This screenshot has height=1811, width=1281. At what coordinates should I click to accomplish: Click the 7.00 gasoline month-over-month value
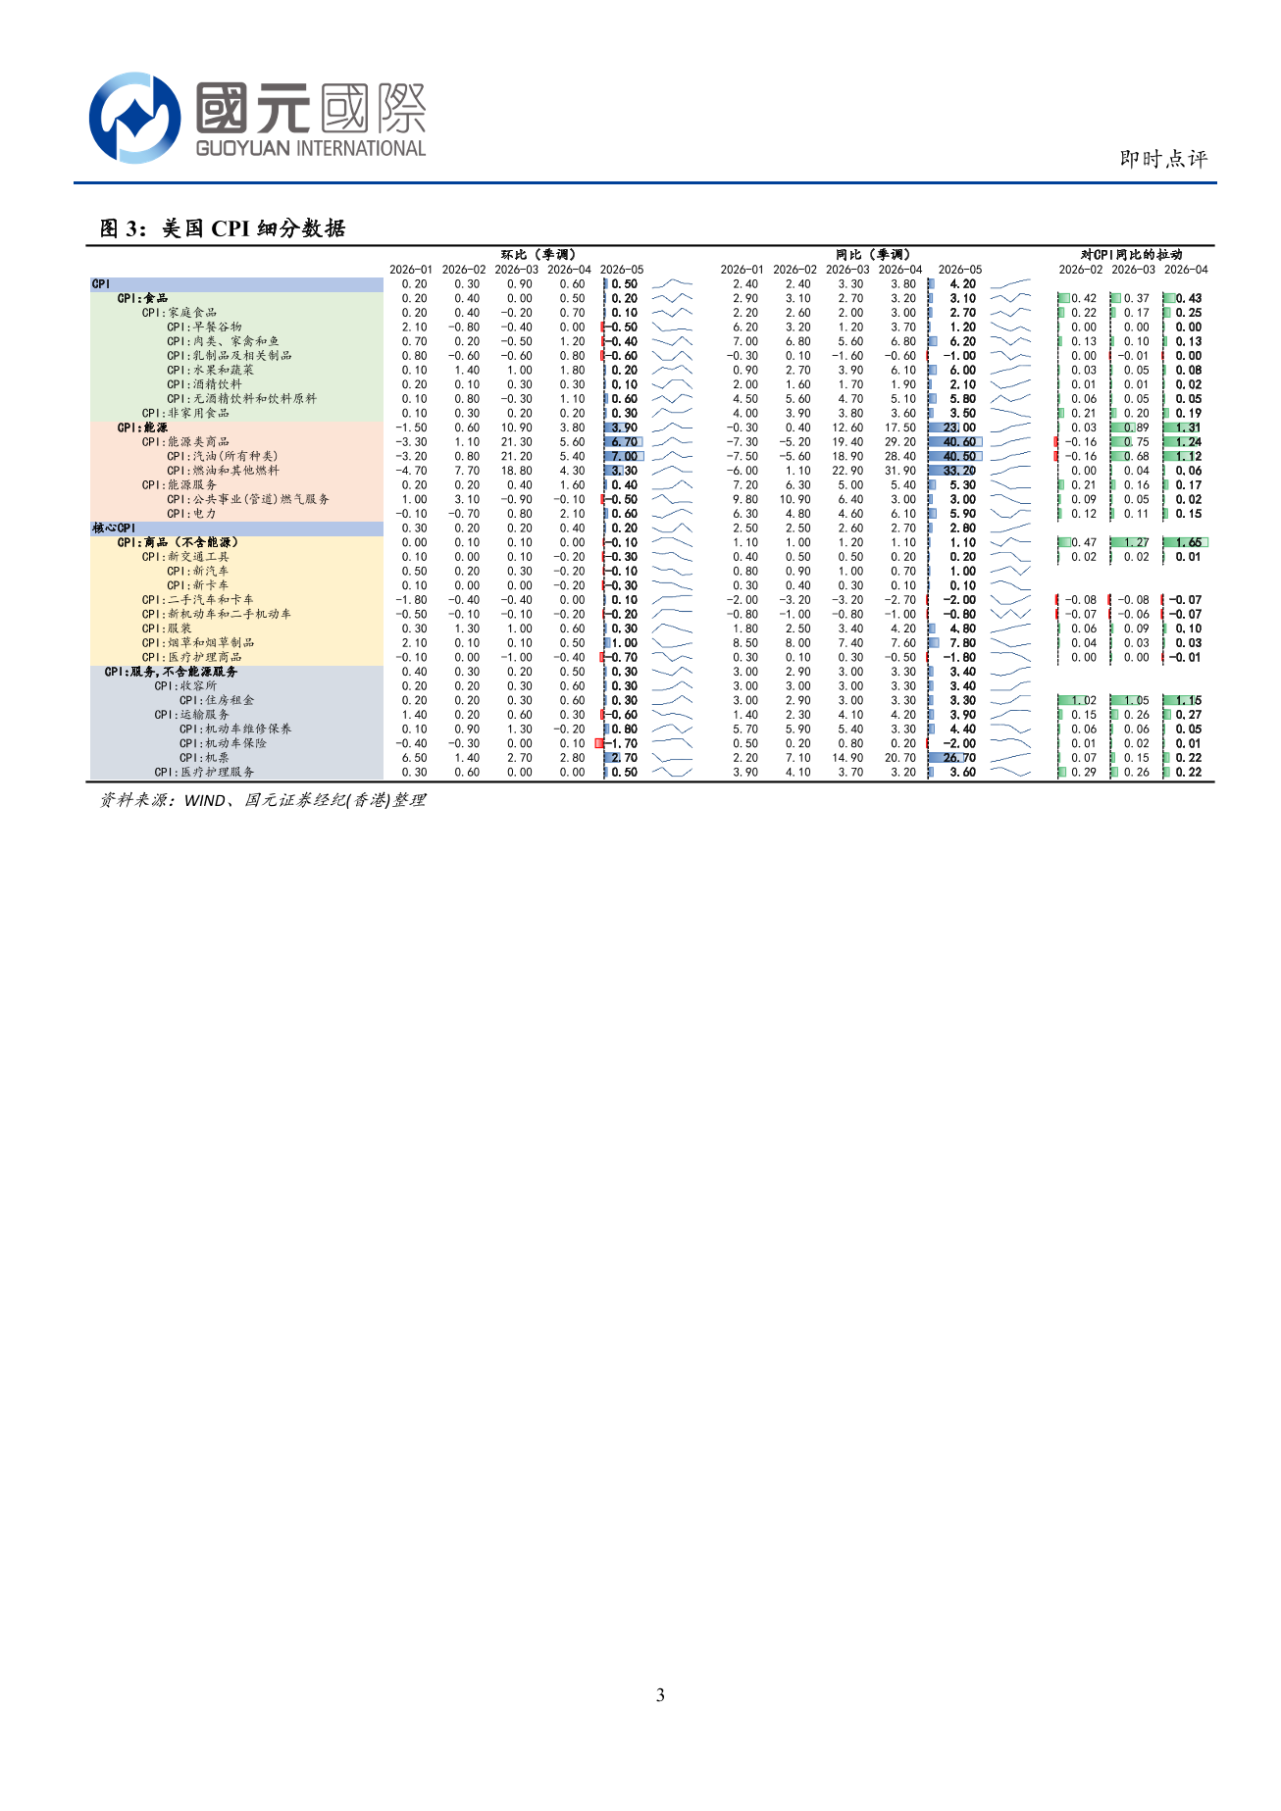pos(624,456)
